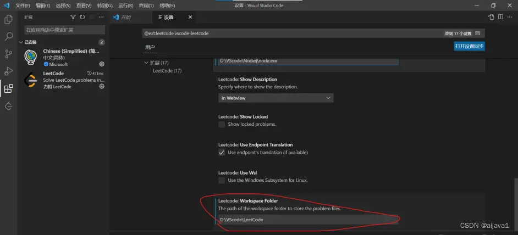Click the Workspace Folder path input
Viewport: 518px width, 235px height.
pos(308,220)
